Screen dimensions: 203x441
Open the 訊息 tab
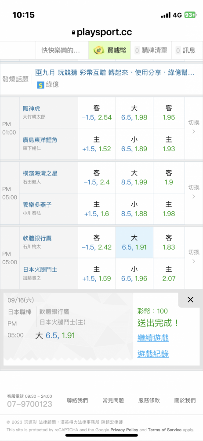[185, 50]
